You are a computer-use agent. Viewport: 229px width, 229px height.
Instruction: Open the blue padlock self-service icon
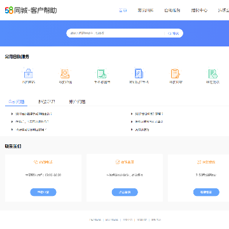28,73
